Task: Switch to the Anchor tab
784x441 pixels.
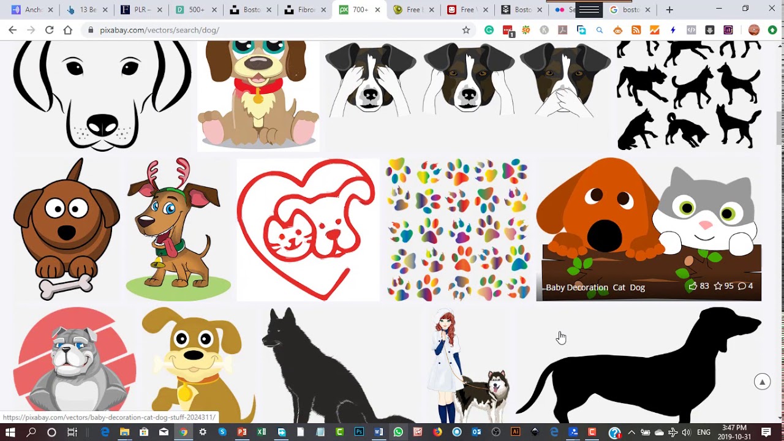Action: pos(32,10)
